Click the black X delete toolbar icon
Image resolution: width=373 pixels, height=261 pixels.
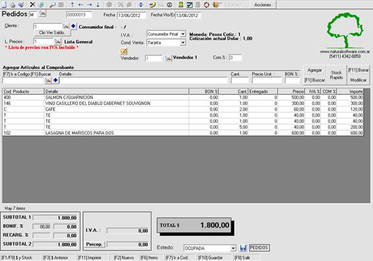(x=32, y=4)
